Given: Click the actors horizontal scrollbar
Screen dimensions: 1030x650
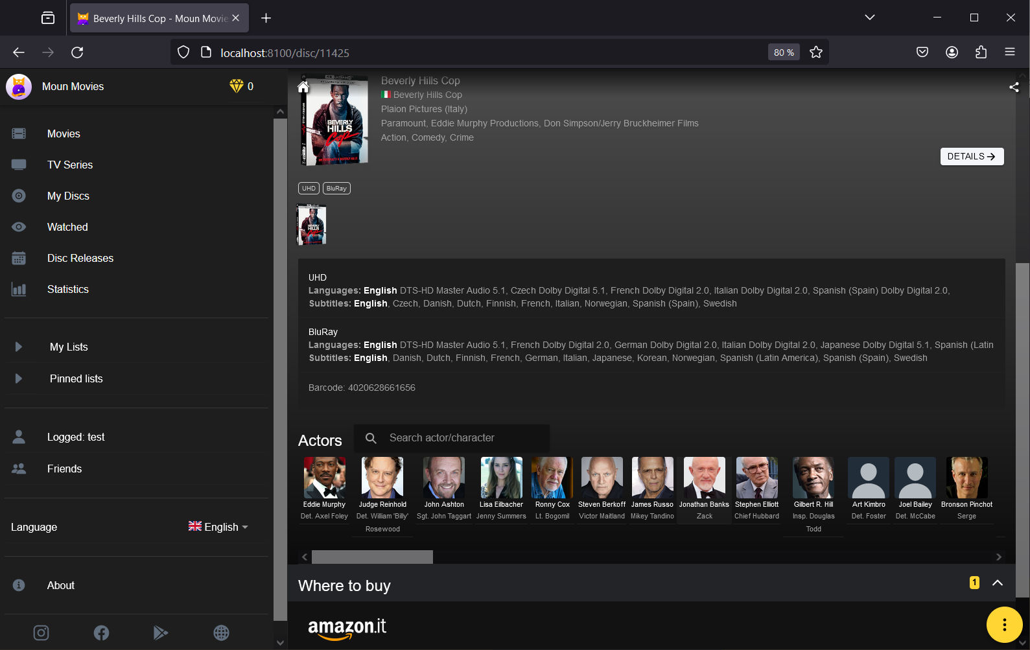Looking at the screenshot, I should (x=372, y=557).
